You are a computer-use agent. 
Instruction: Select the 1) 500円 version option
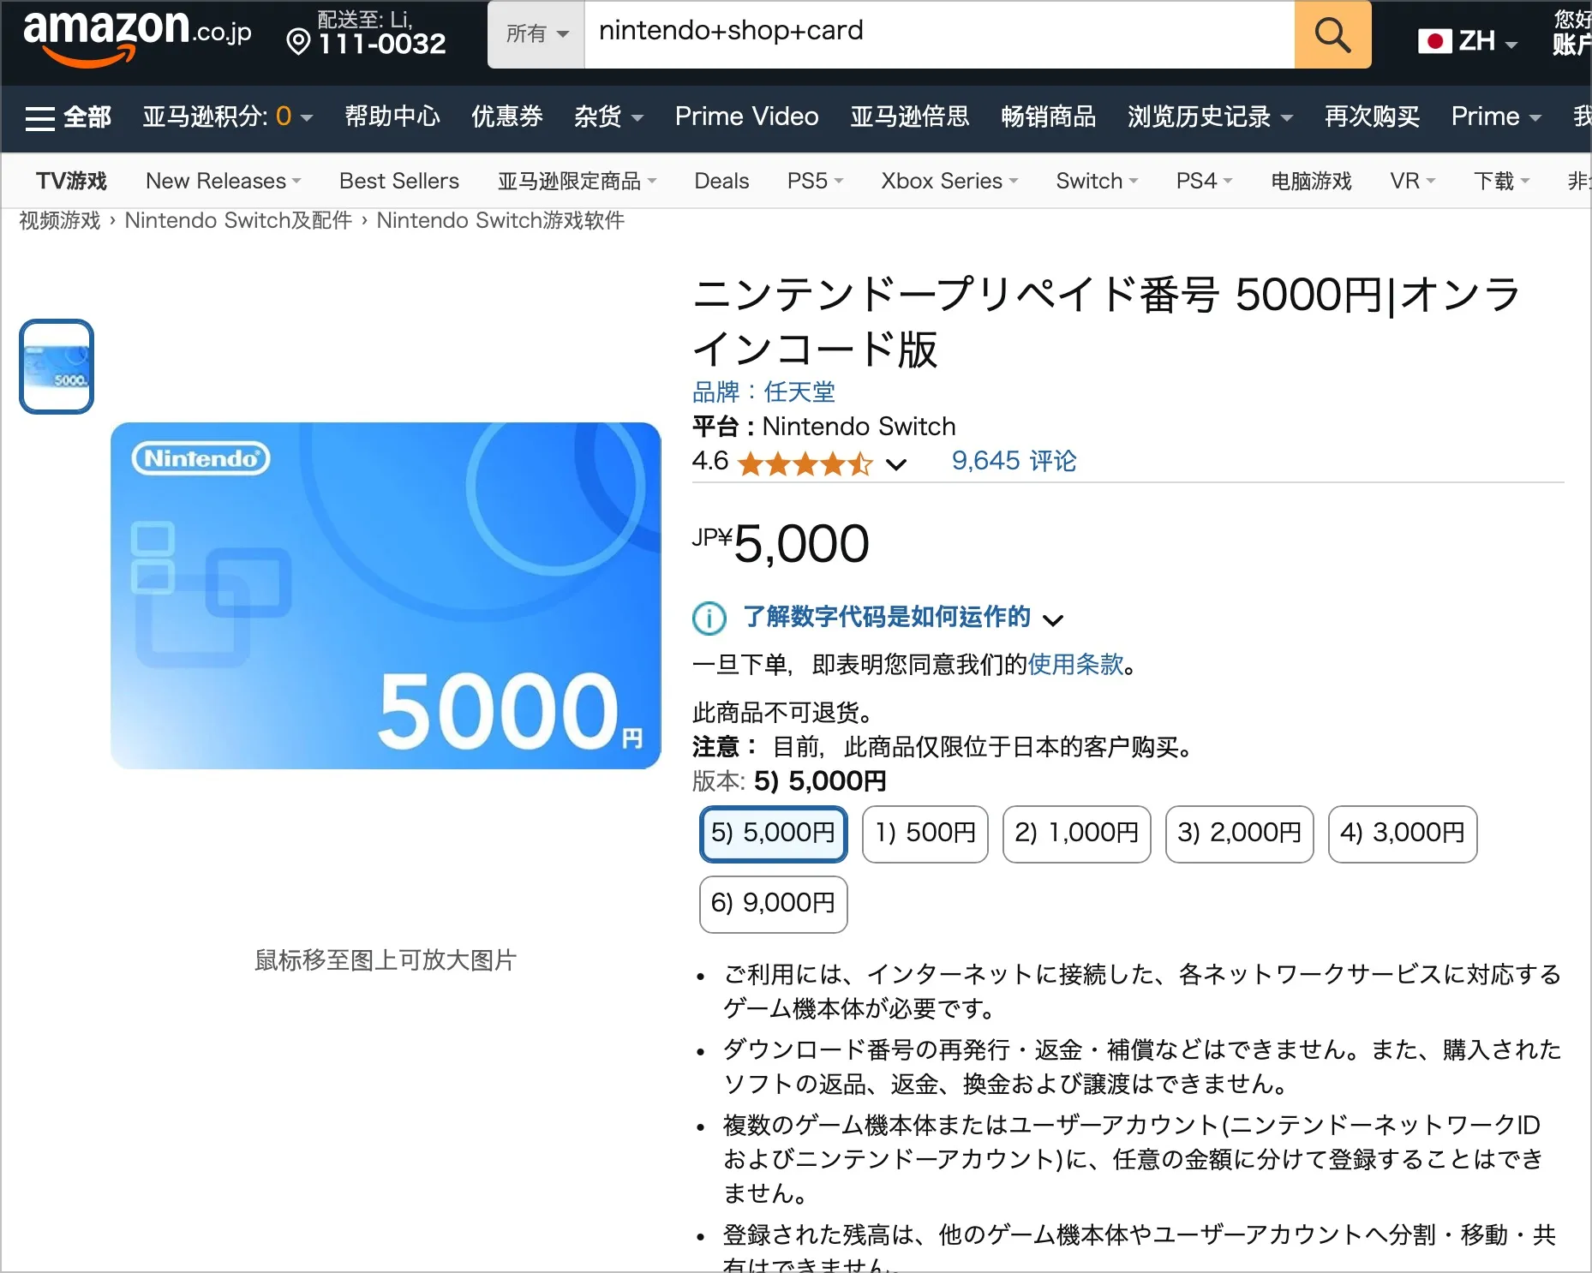click(x=925, y=834)
